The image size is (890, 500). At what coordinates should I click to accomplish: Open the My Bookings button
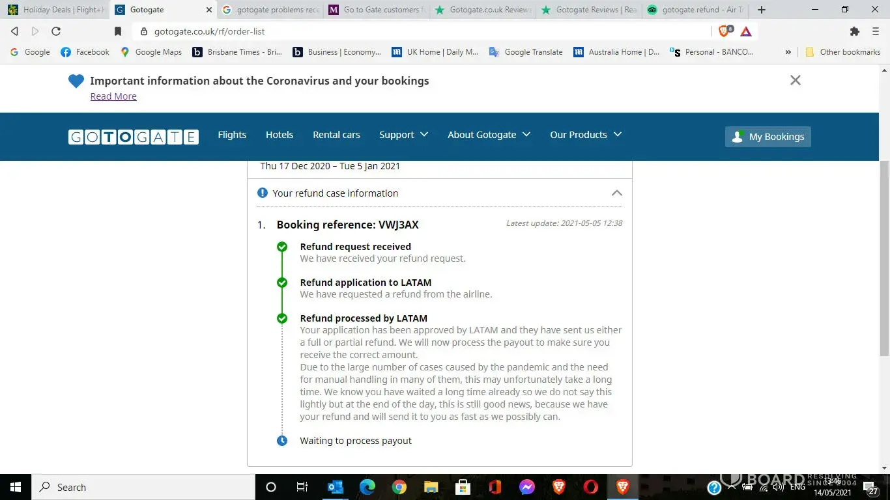768,137
